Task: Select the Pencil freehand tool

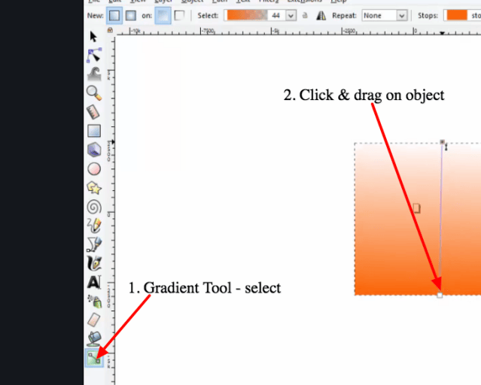Action: pyautogui.click(x=94, y=226)
